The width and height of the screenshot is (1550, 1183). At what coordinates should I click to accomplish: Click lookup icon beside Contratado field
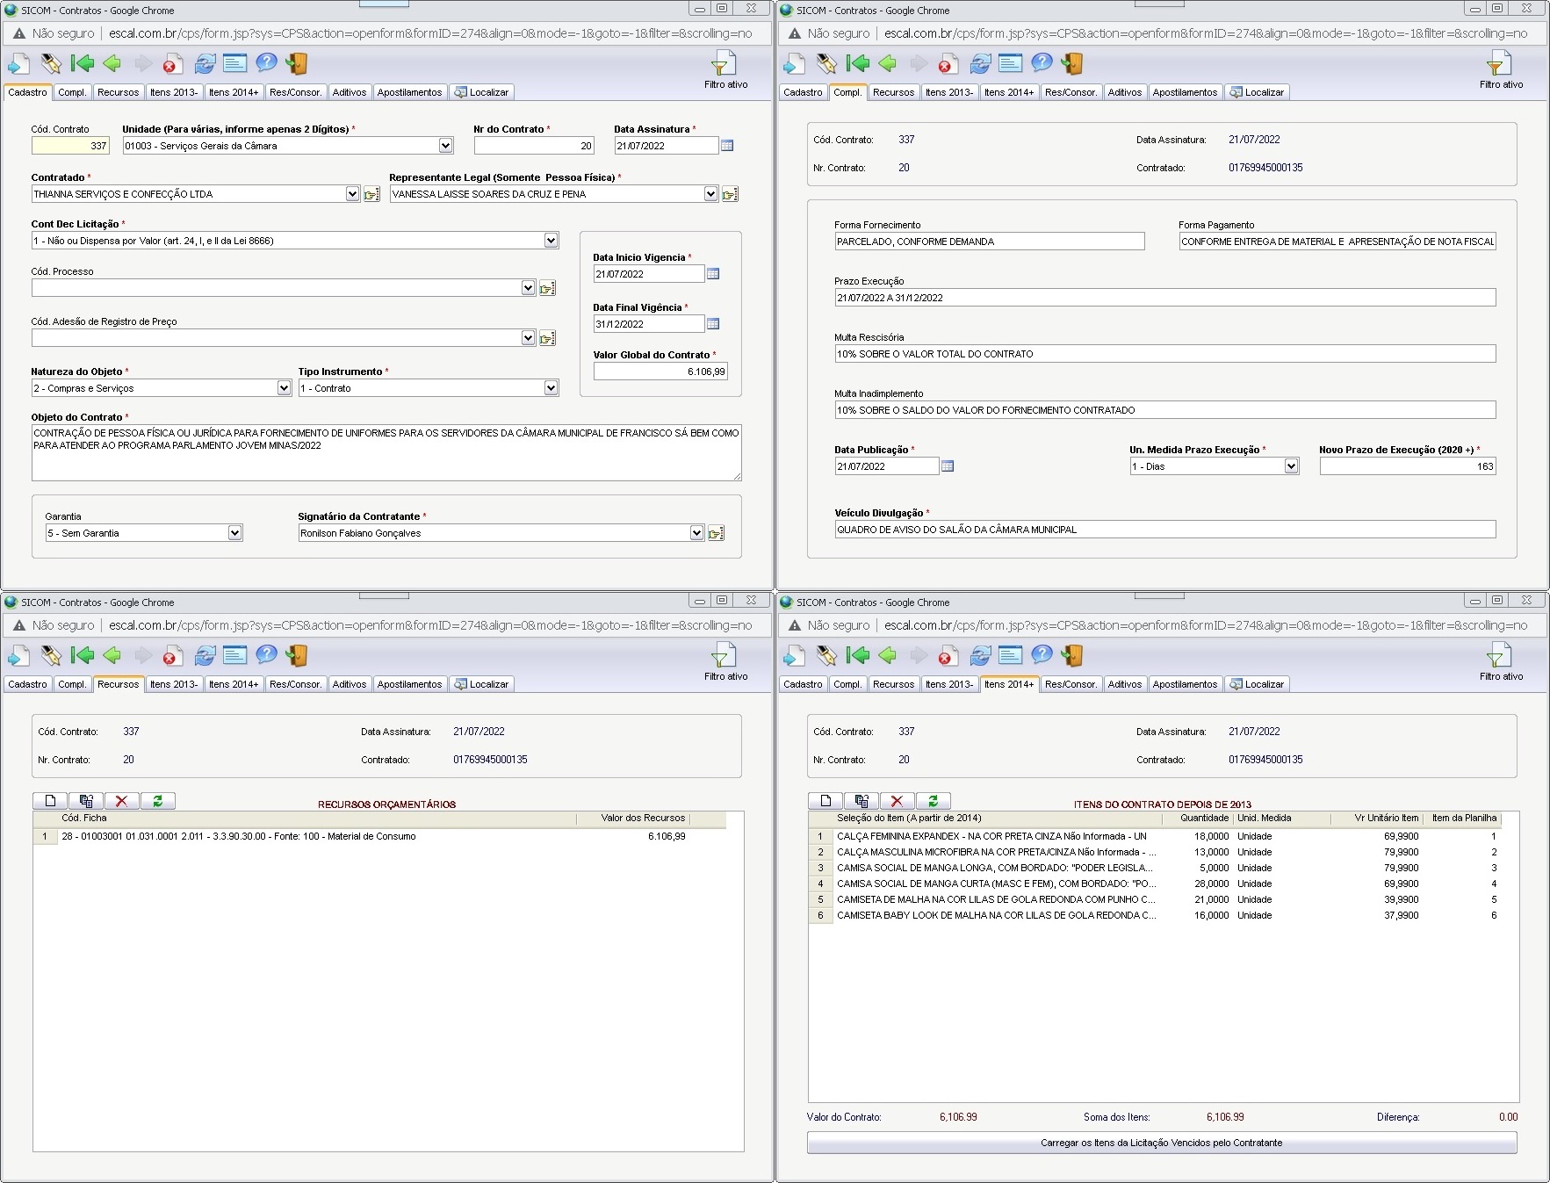click(371, 194)
